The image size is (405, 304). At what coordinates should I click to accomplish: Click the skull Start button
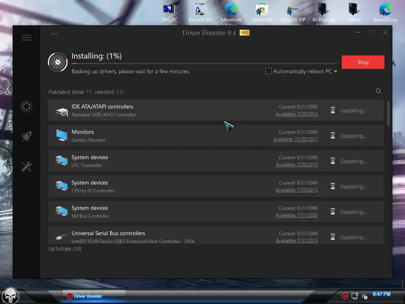(10, 296)
